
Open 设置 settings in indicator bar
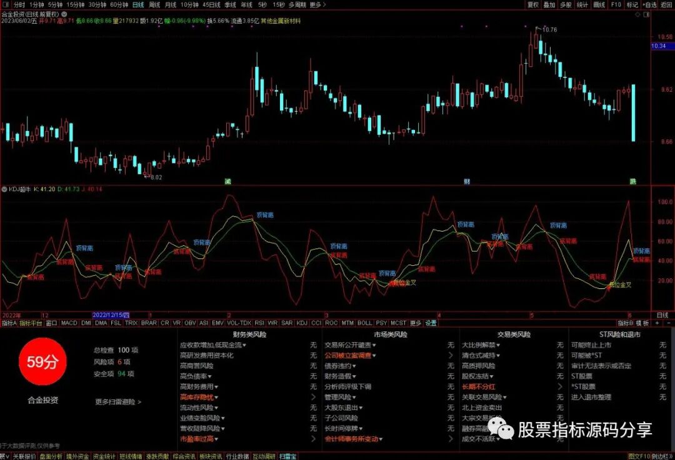click(x=431, y=323)
